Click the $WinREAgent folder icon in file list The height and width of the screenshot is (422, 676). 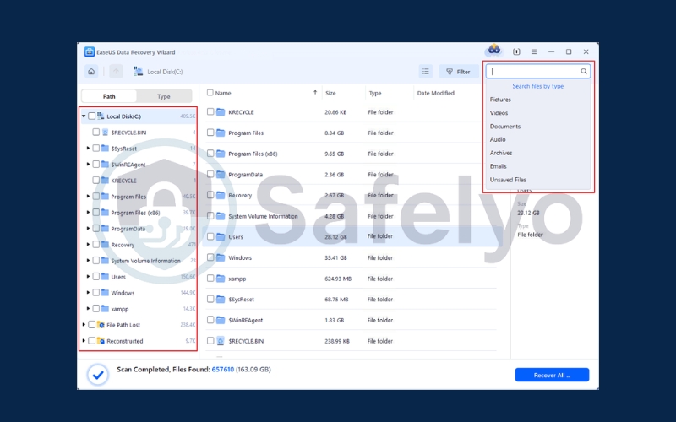221,320
